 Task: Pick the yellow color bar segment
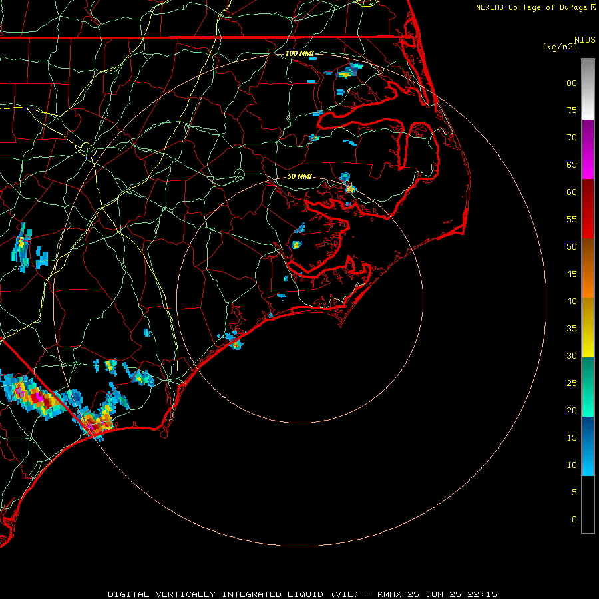tap(588, 327)
